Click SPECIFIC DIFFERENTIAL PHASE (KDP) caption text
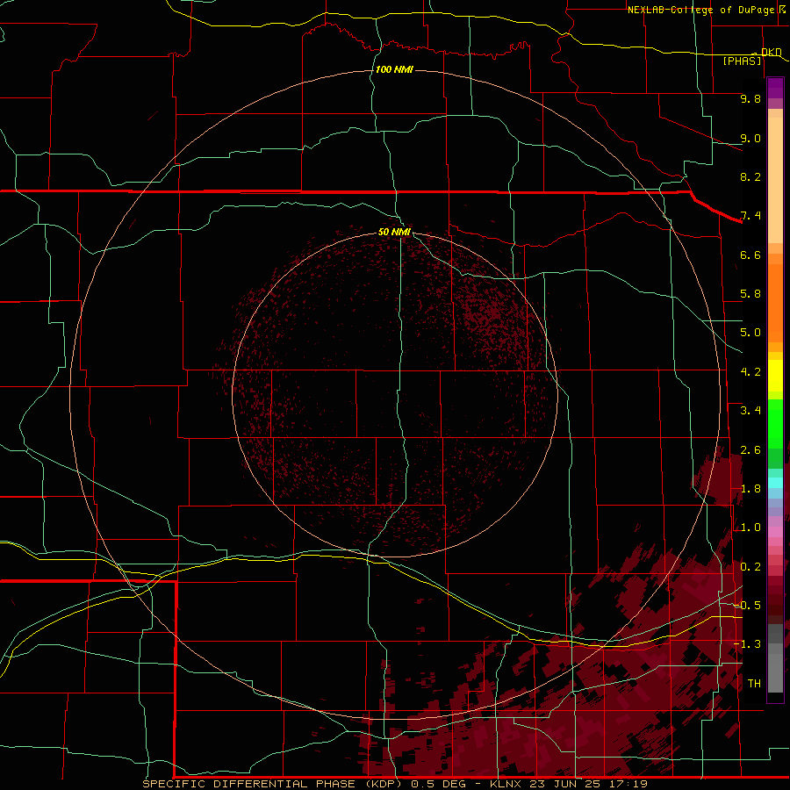The height and width of the screenshot is (790, 790). (x=272, y=784)
